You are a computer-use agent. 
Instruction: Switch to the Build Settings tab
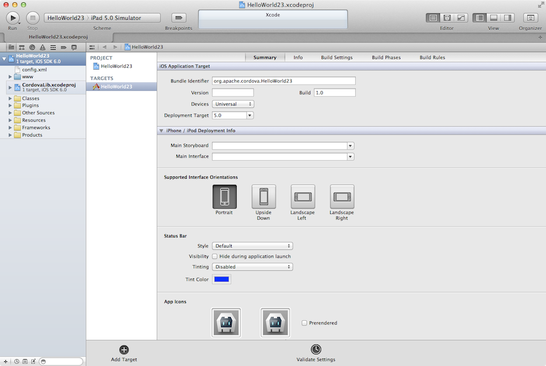[337, 57]
